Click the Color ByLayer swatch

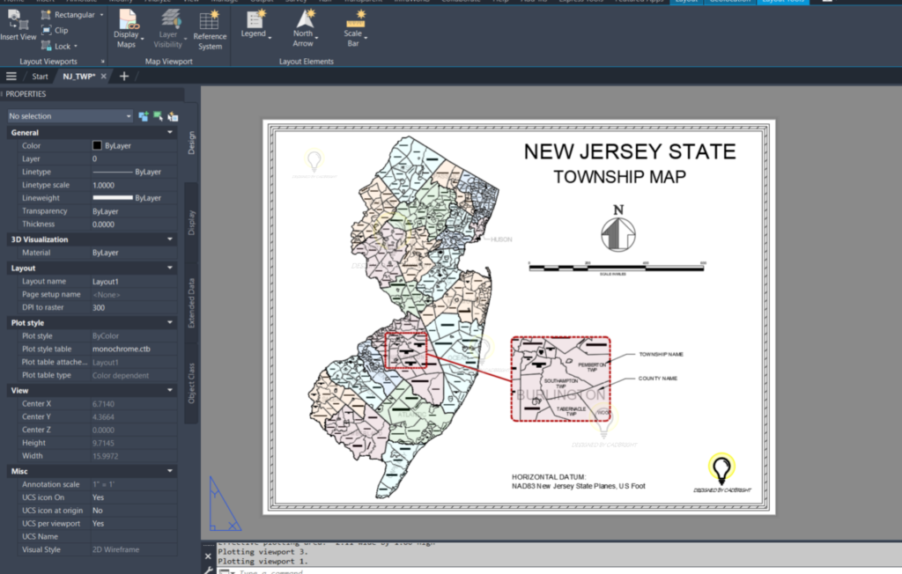[96, 145]
